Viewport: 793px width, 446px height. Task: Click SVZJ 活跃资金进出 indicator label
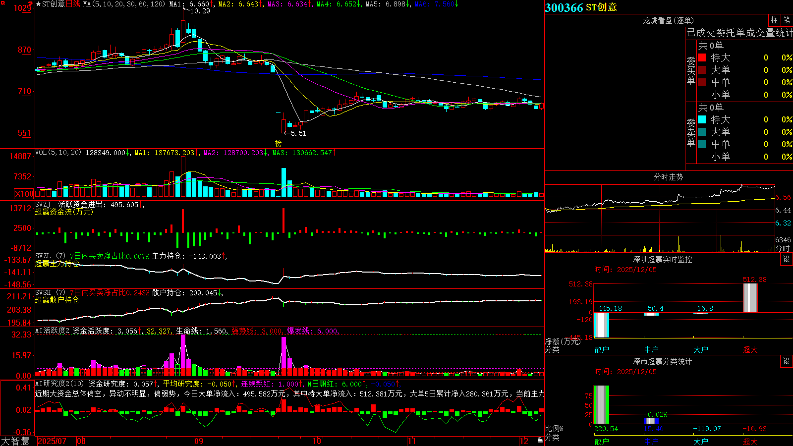tap(70, 205)
